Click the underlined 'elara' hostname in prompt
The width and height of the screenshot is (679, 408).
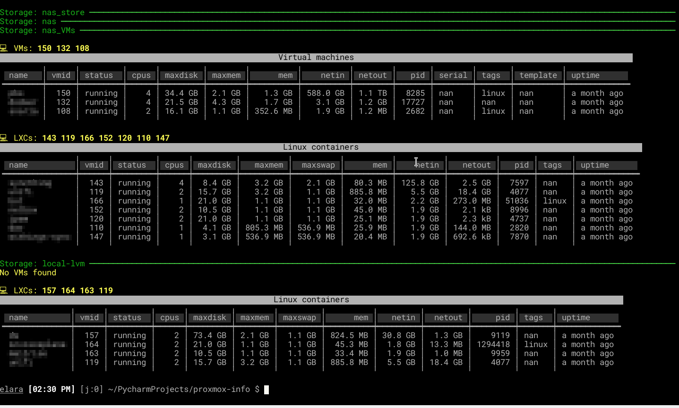pyautogui.click(x=11, y=389)
